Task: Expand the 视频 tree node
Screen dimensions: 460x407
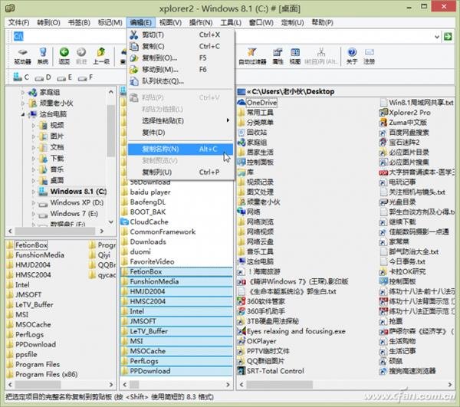Action: [x=34, y=126]
